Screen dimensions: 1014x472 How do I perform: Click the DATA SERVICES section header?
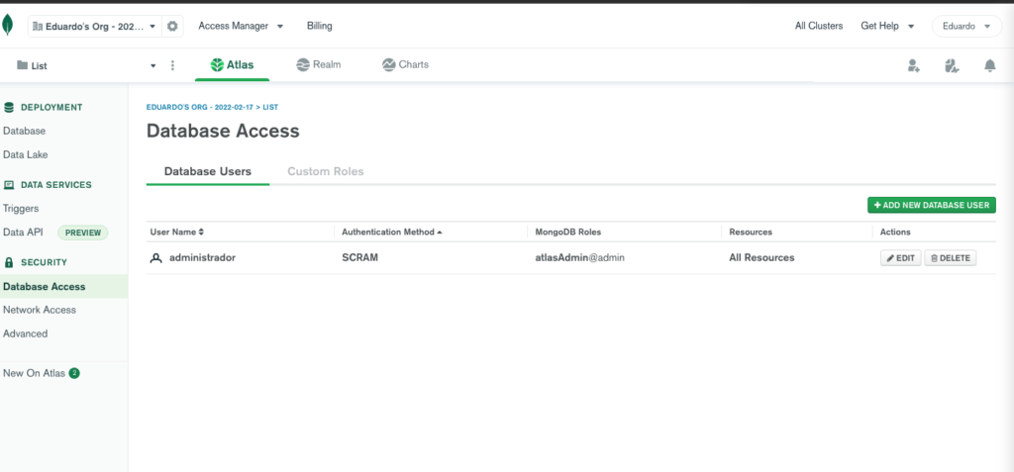click(48, 185)
